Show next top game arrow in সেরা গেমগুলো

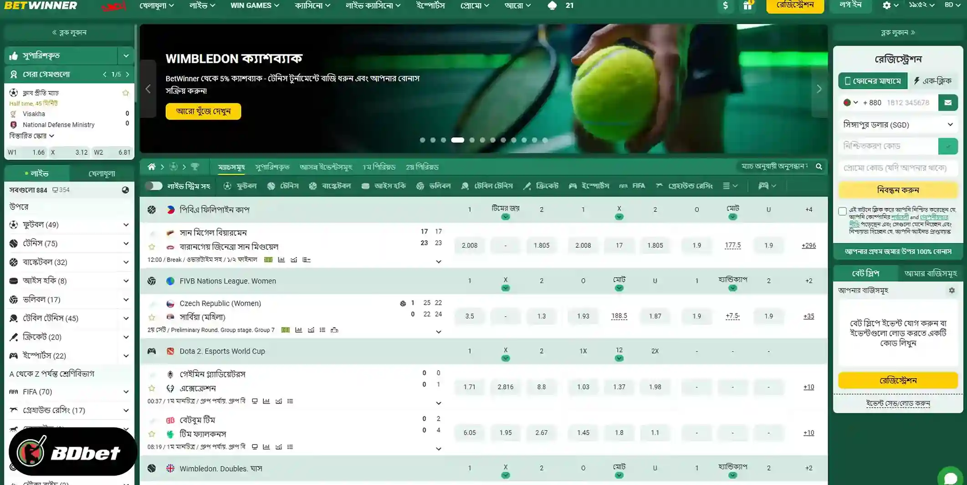click(x=128, y=74)
